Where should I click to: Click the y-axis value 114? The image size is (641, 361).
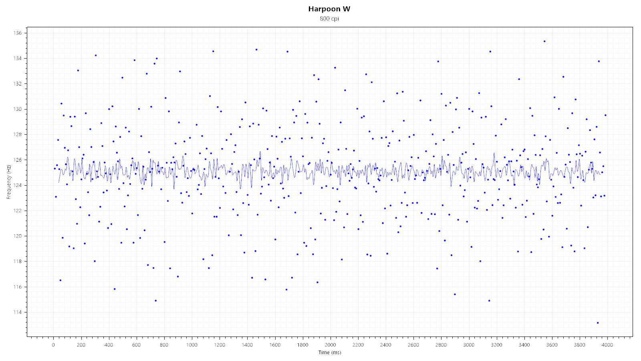pyautogui.click(x=18, y=312)
